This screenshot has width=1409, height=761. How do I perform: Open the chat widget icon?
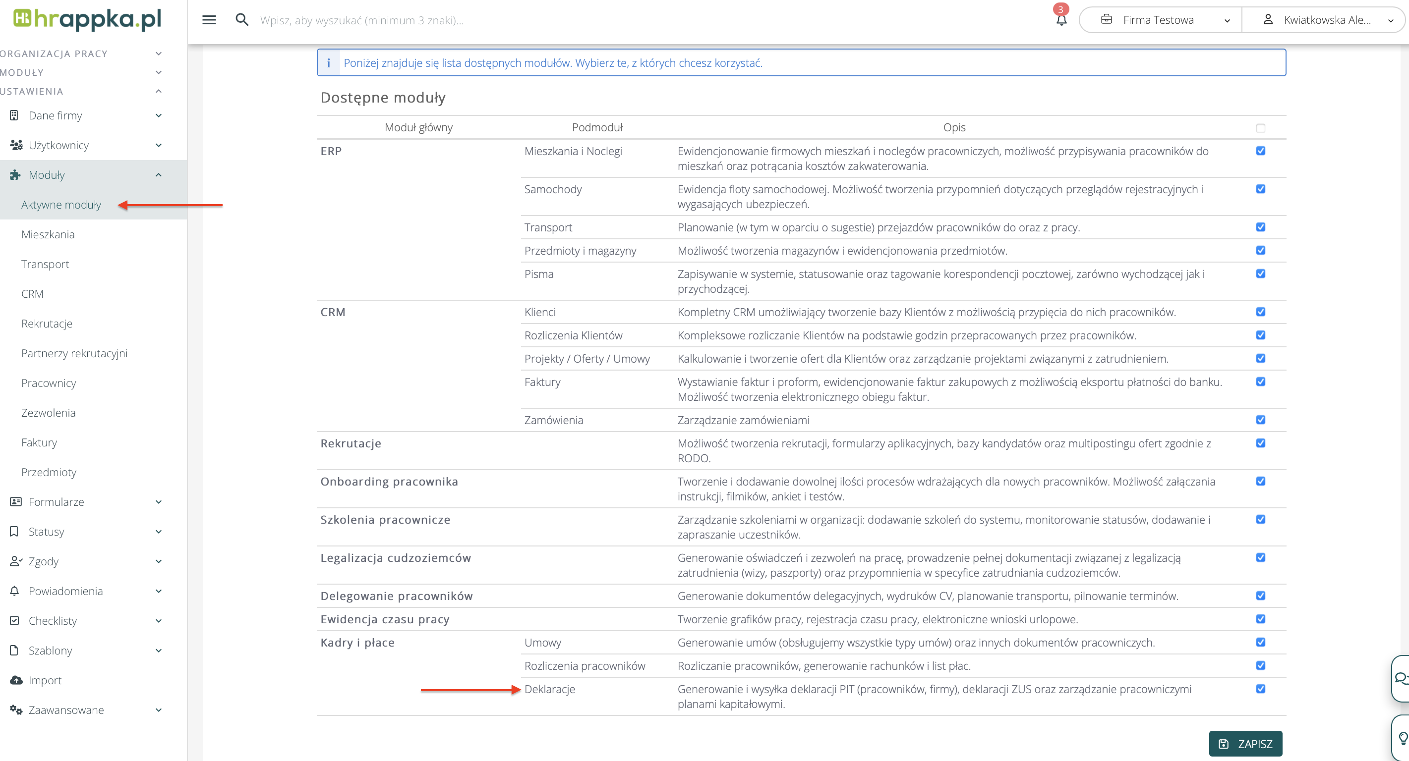1401,678
